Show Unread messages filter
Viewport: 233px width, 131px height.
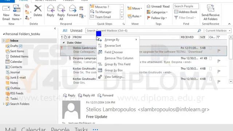tap(76, 31)
